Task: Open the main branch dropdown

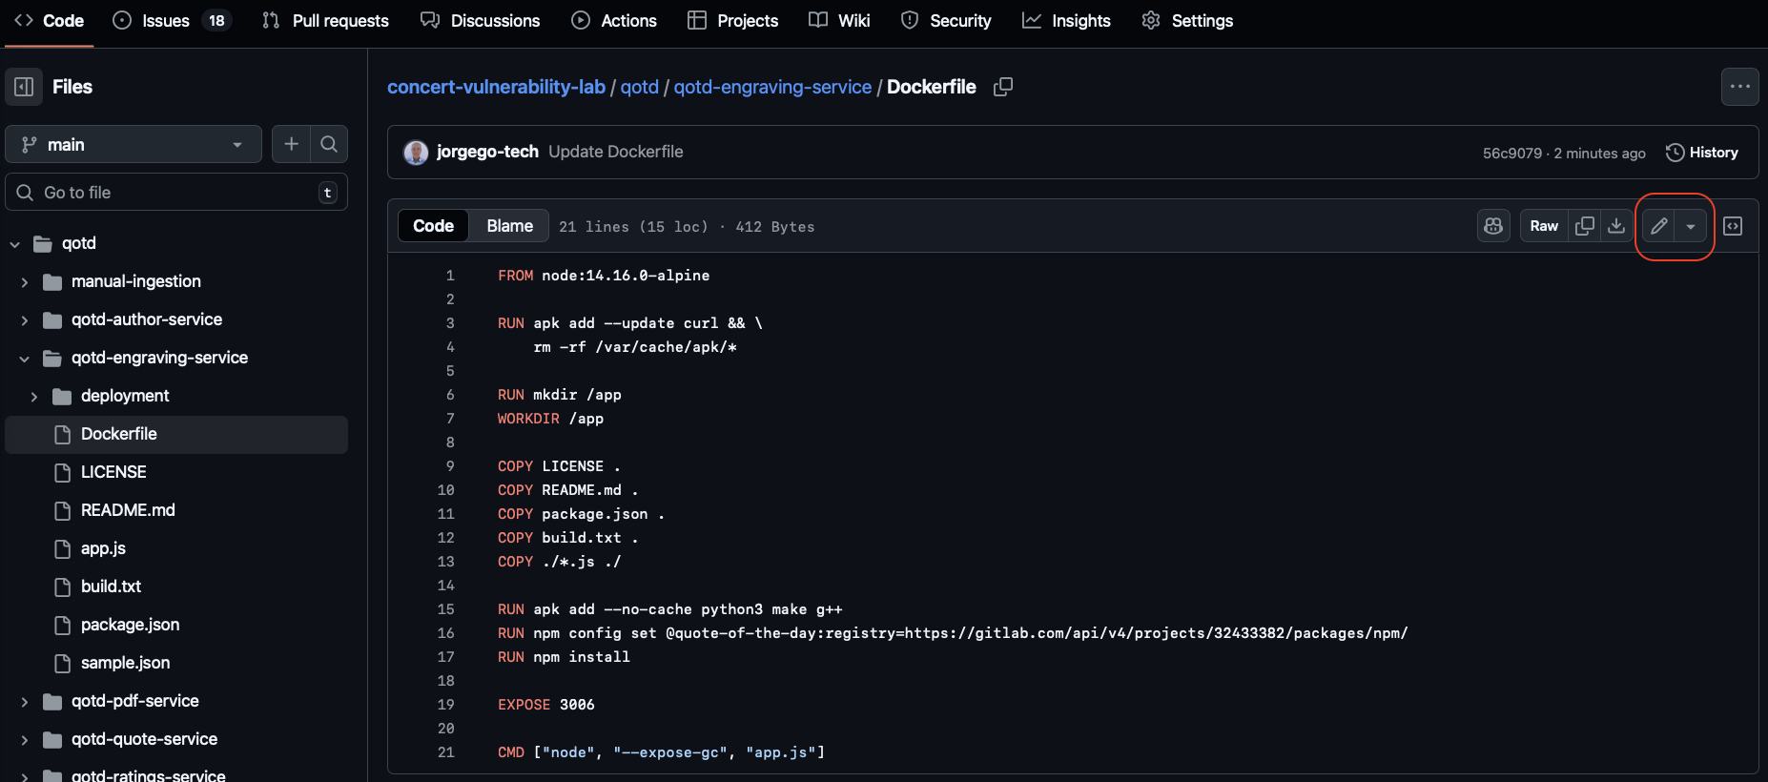Action: [134, 144]
